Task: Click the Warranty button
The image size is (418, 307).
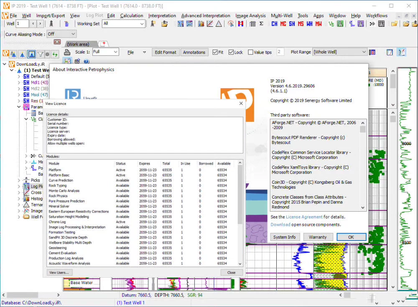Action: click(x=318, y=237)
